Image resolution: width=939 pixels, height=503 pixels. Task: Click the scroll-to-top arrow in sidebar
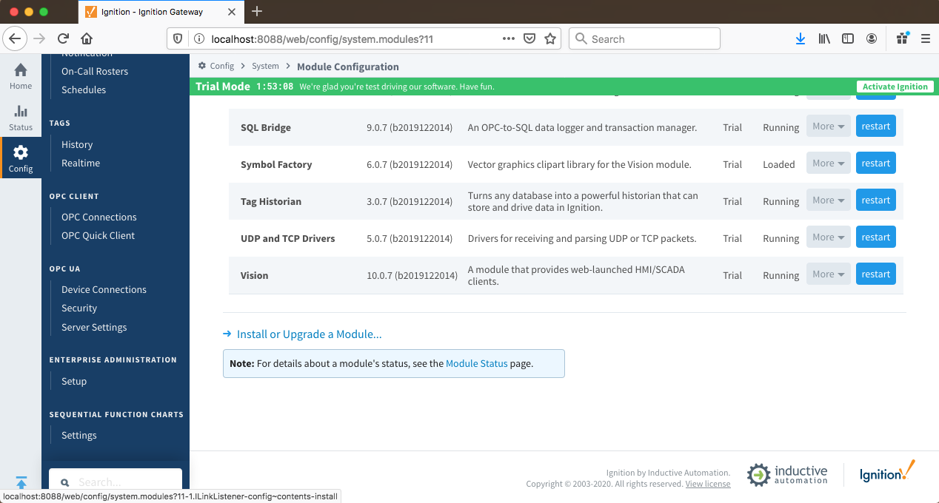(x=21, y=482)
